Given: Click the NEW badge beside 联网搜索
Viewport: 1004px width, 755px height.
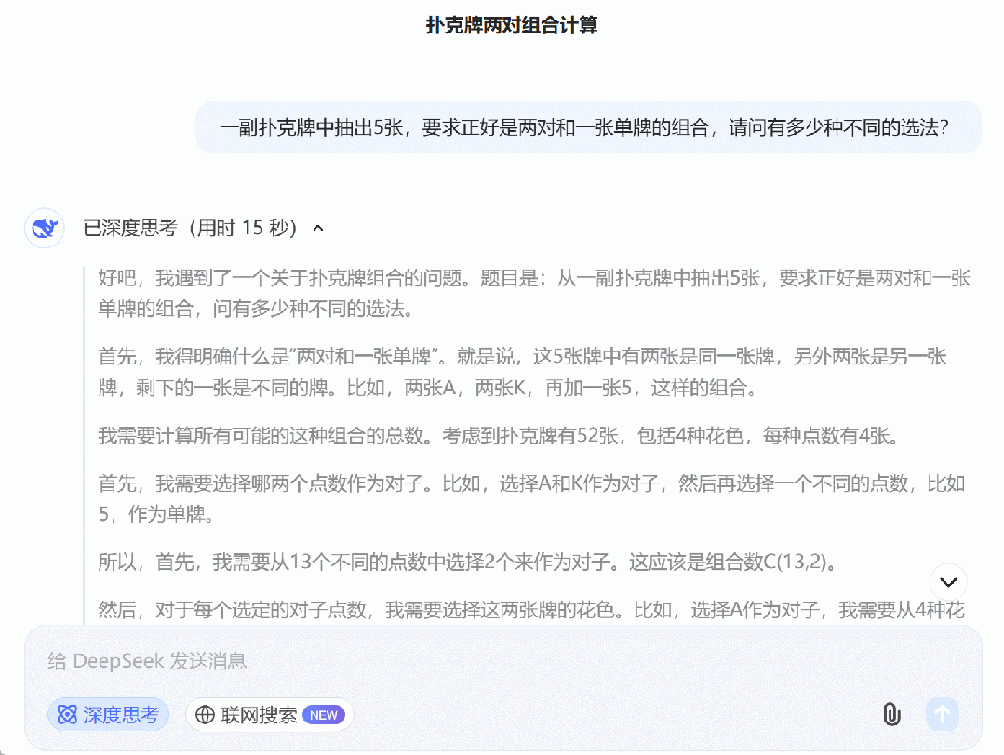Looking at the screenshot, I should coord(323,714).
